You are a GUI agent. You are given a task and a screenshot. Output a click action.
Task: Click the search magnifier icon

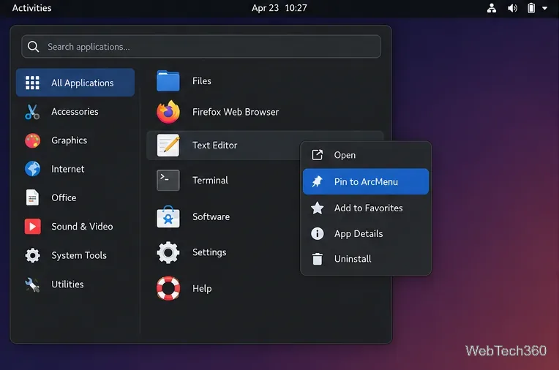(x=33, y=47)
